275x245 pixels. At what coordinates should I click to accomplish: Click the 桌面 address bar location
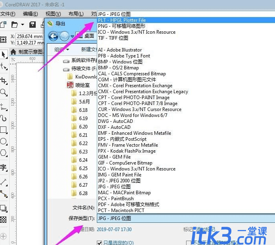pyautogui.click(x=89, y=36)
